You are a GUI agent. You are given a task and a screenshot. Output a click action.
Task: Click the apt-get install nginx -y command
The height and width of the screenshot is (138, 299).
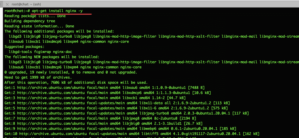coord(57,11)
